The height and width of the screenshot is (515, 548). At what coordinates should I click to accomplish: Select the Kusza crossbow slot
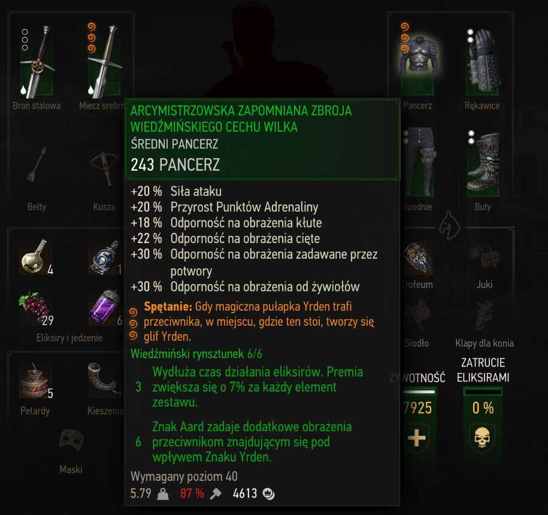coord(104,168)
